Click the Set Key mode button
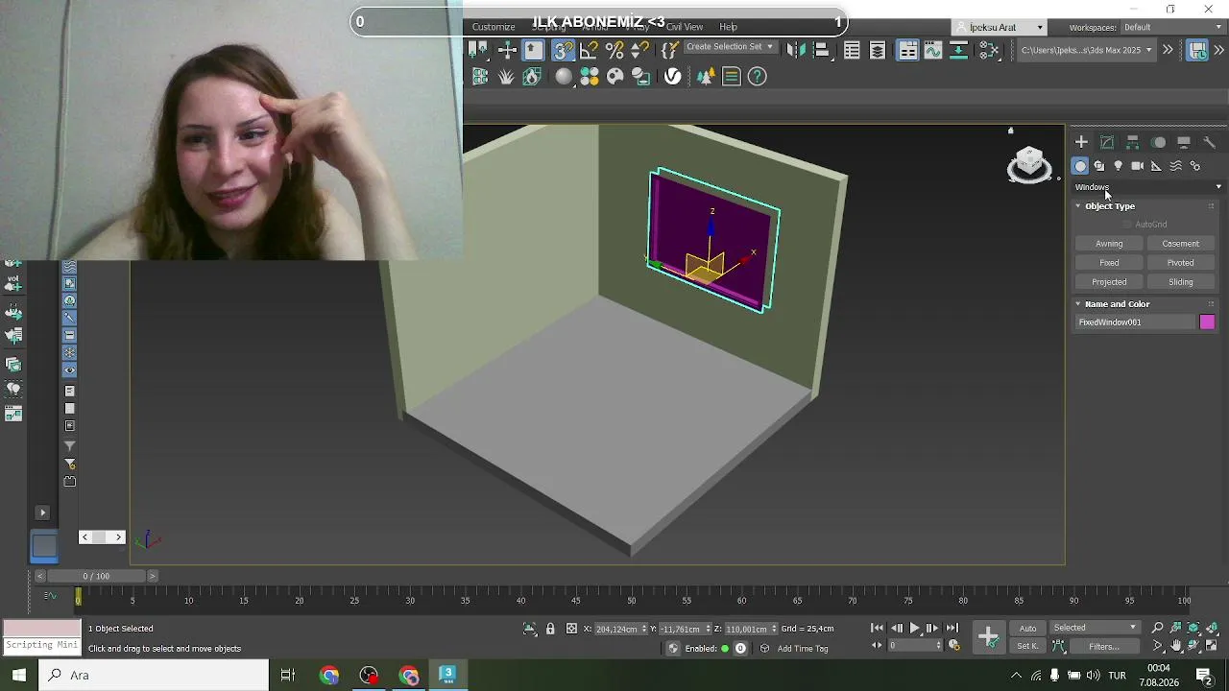Image resolution: width=1229 pixels, height=691 pixels. (x=1027, y=647)
